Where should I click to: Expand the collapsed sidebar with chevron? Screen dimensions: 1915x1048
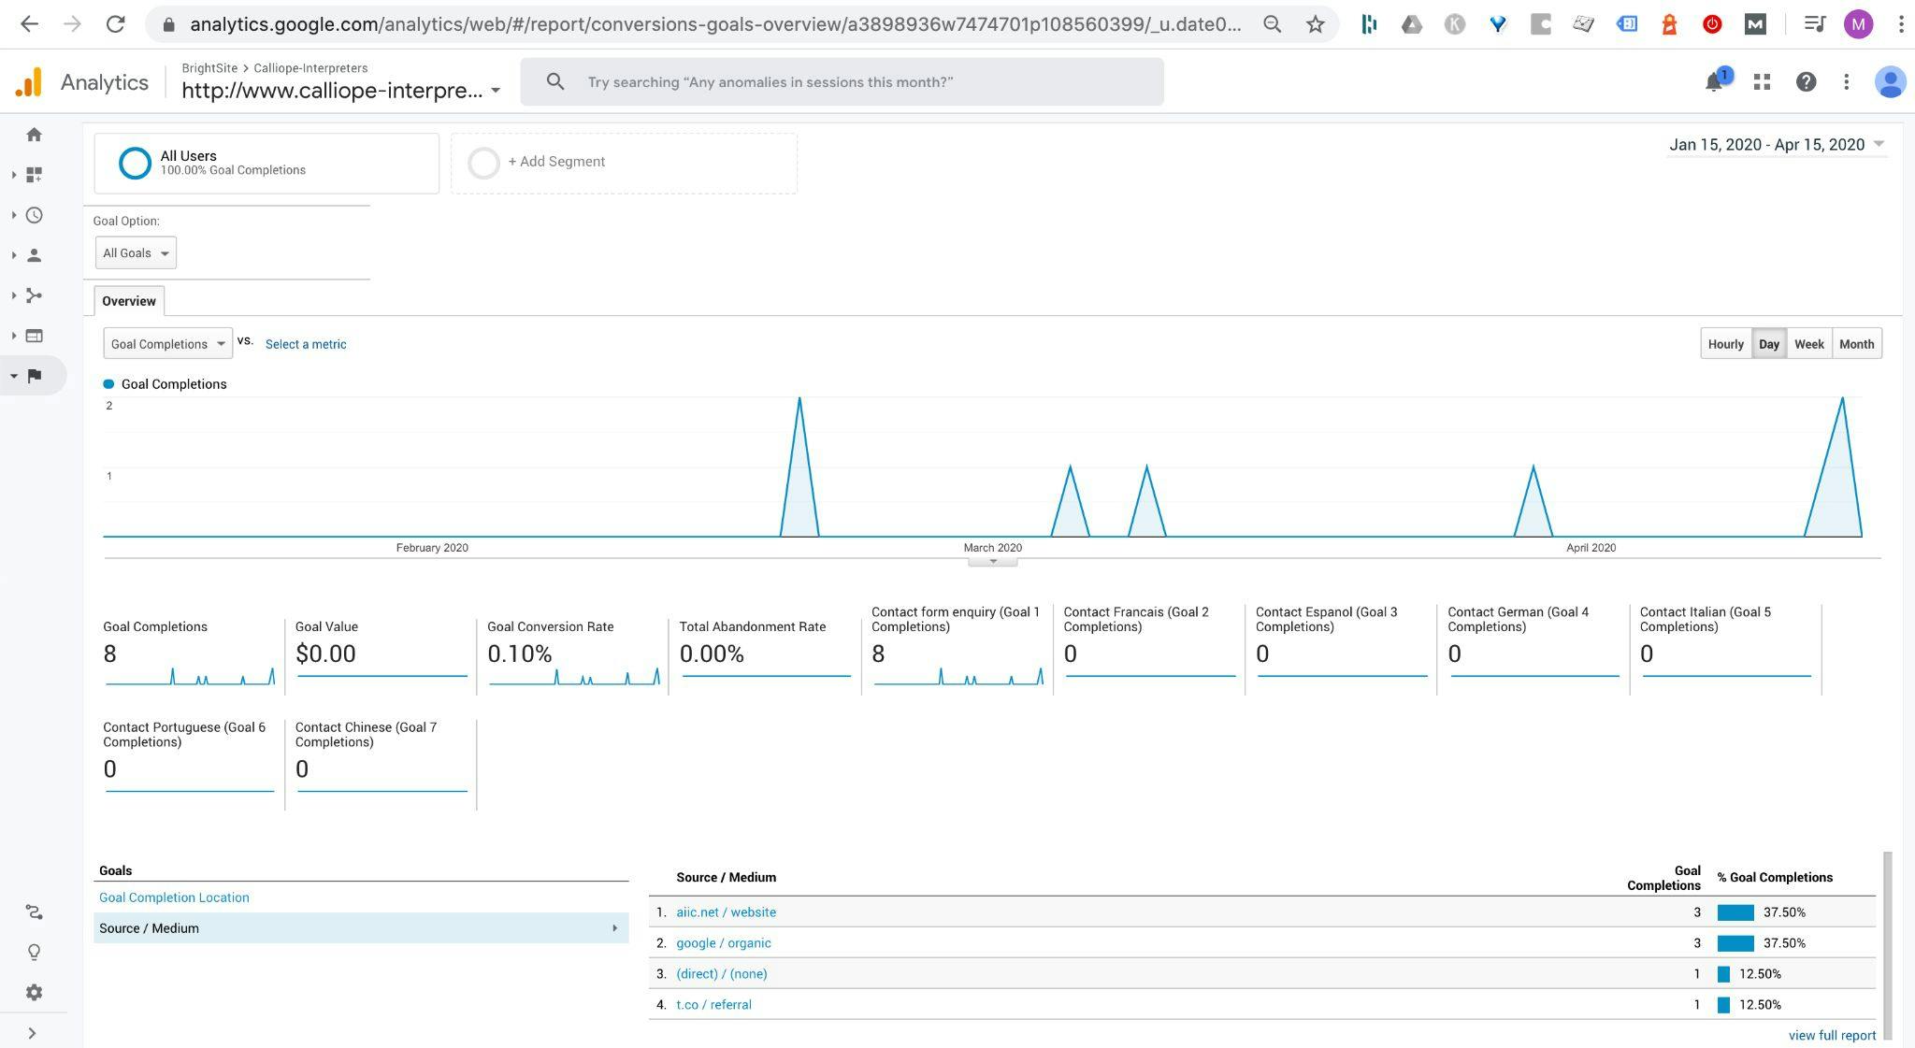point(33,1033)
